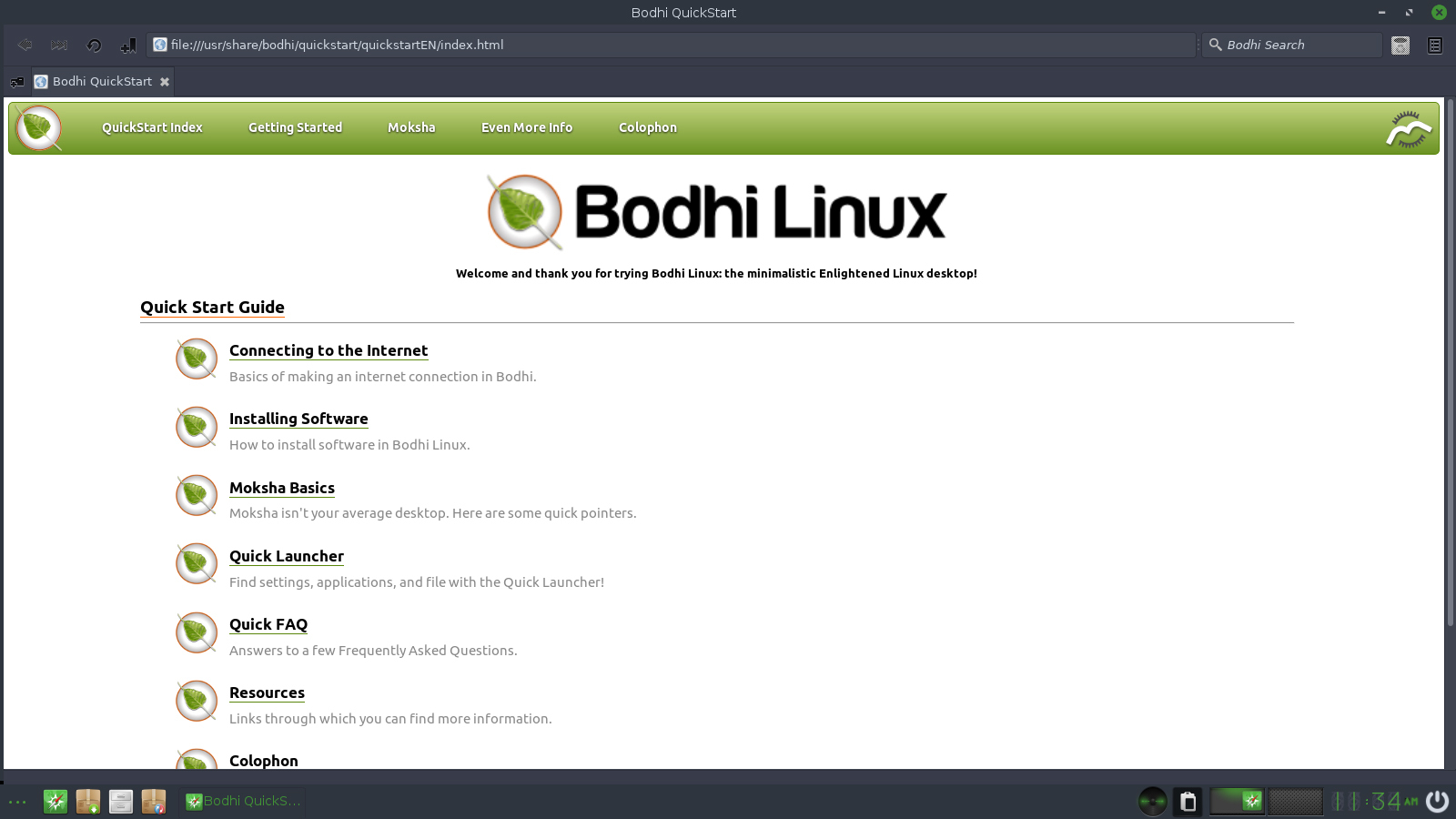Open the Colophon link in the guide list
Image resolution: width=1456 pixels, height=819 pixels.
[264, 761]
